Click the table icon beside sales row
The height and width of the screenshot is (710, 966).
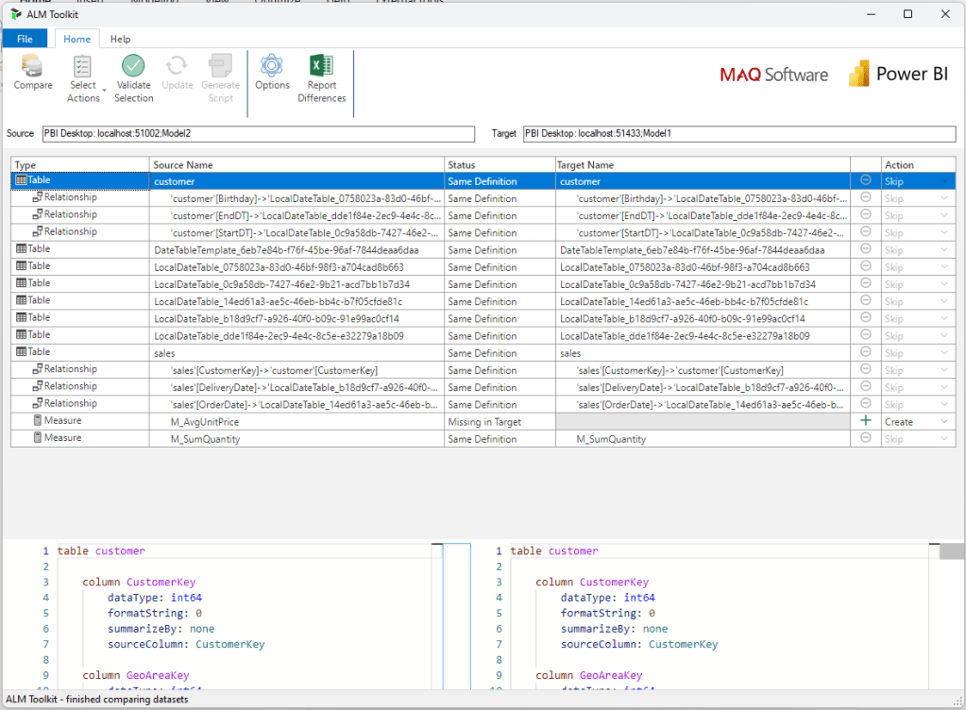coord(21,352)
